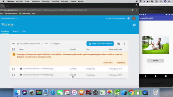
Task: Click the link icon beside the bucket path
Action: pos(14,44)
